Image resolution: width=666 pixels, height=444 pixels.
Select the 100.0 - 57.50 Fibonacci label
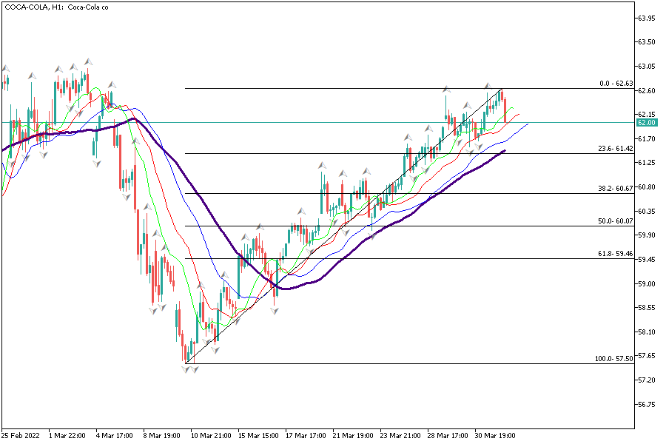click(x=613, y=359)
